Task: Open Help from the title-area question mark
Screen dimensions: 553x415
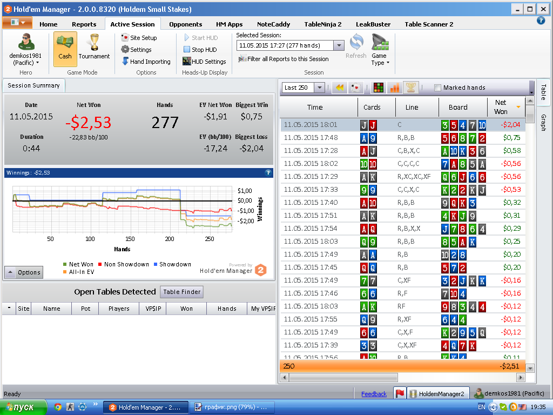Action: [541, 21]
